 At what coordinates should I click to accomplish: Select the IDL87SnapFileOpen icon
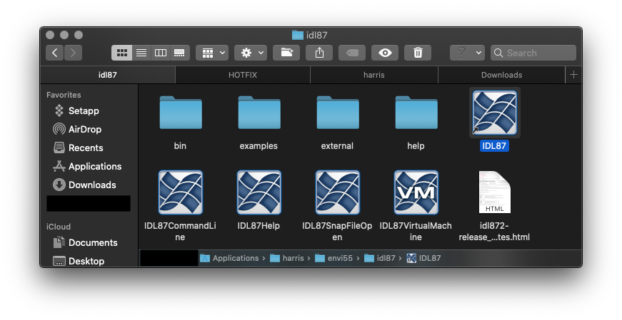click(x=337, y=192)
